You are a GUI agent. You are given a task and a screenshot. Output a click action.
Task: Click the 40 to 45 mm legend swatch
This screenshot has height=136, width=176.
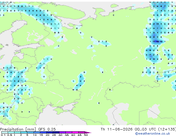pos(75,132)
